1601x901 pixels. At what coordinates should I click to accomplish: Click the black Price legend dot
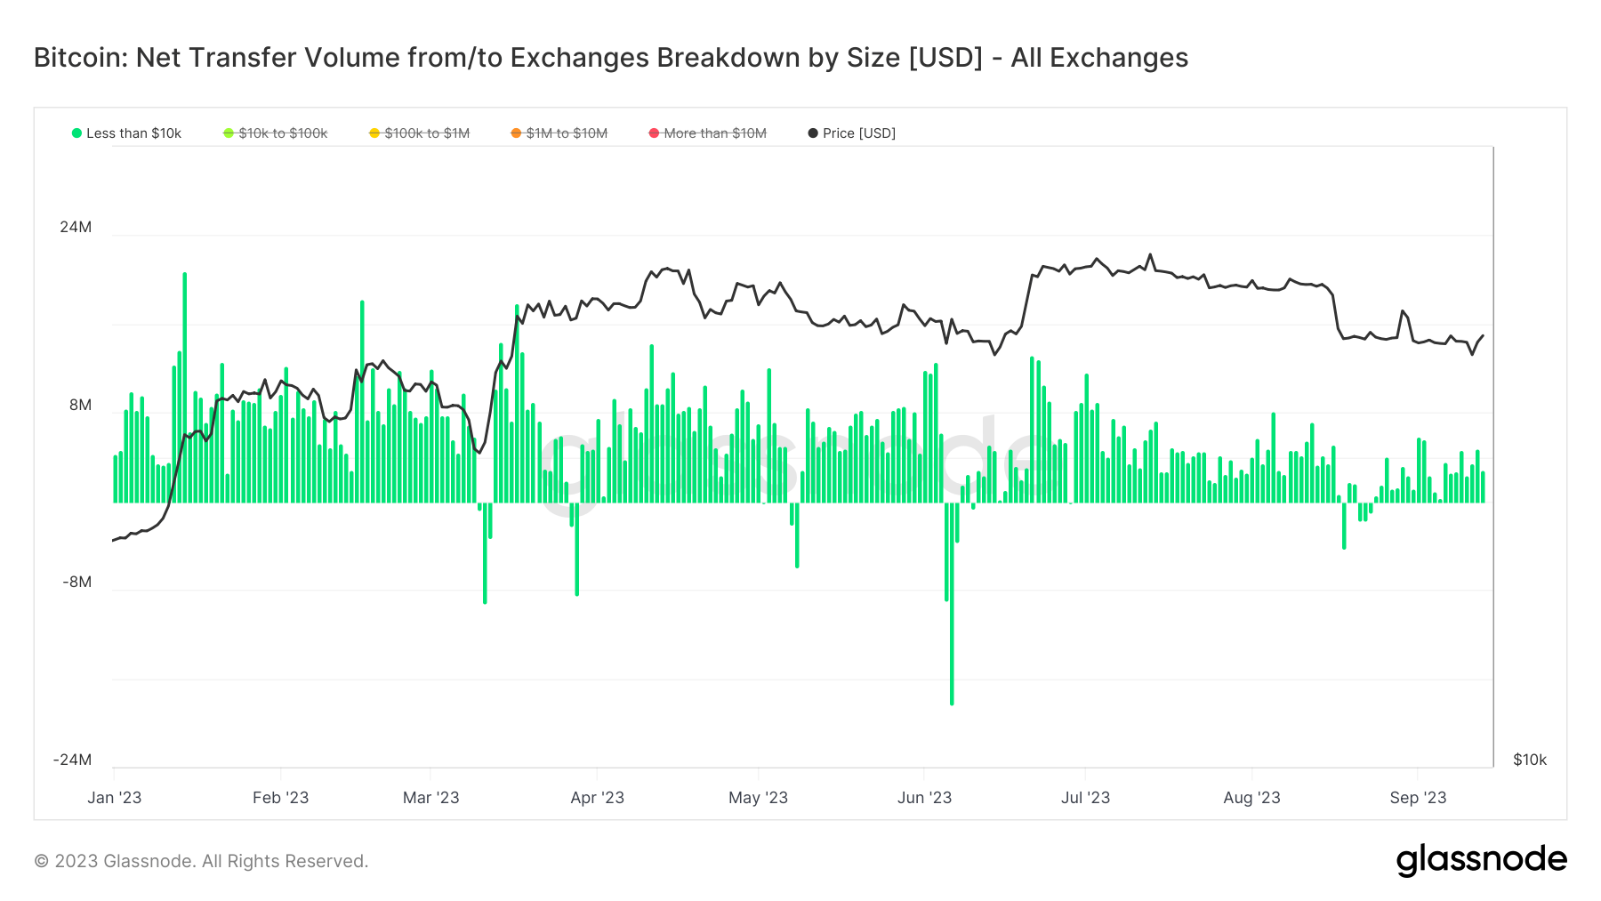click(813, 133)
